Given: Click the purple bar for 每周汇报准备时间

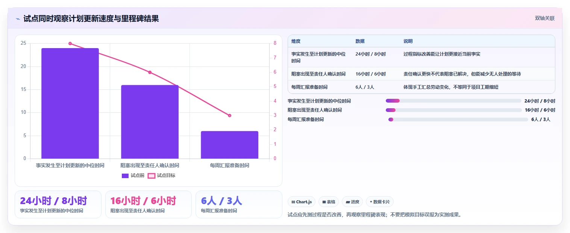Looking at the screenshot, I should 229,145.
